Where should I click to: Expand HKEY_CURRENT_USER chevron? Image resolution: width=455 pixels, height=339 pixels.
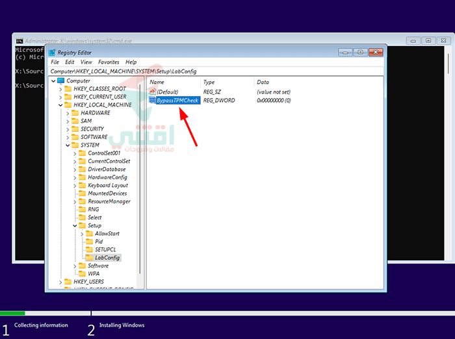(60, 97)
